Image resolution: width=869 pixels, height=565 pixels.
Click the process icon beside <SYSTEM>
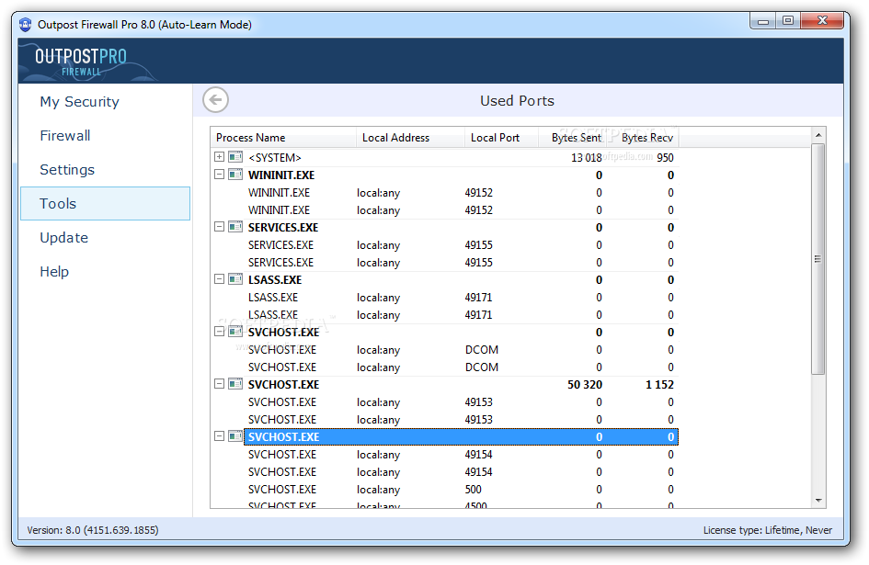tap(235, 157)
